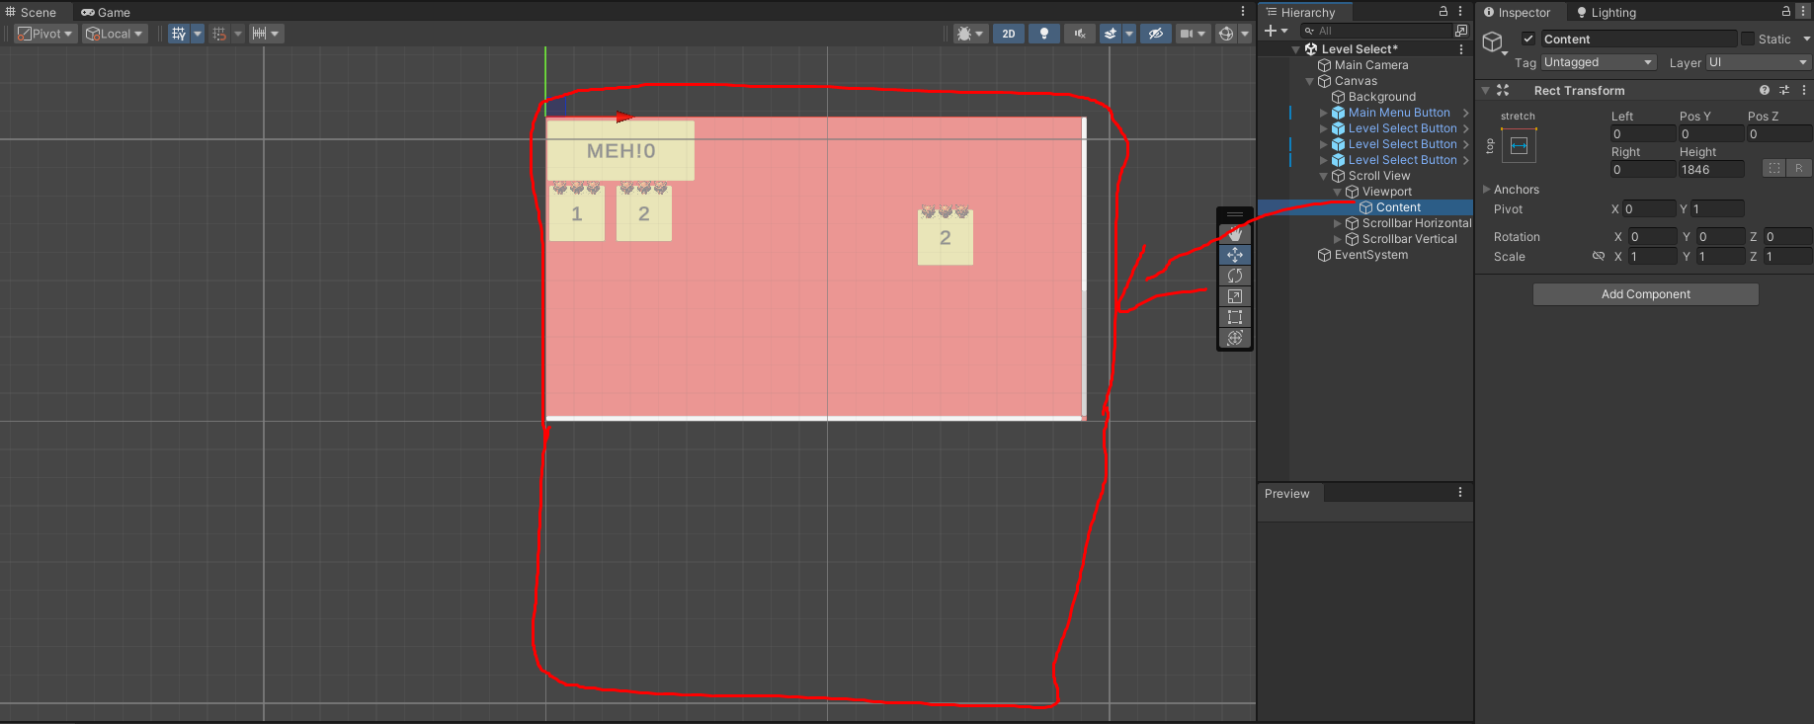This screenshot has height=724, width=1814.
Task: Open Inspector panel more options
Action: pyautogui.click(x=1803, y=12)
